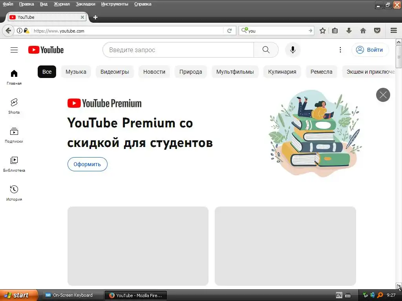Image resolution: width=402 pixels, height=301 pixels.
Task: Filter by Новости chip
Action: (154, 72)
